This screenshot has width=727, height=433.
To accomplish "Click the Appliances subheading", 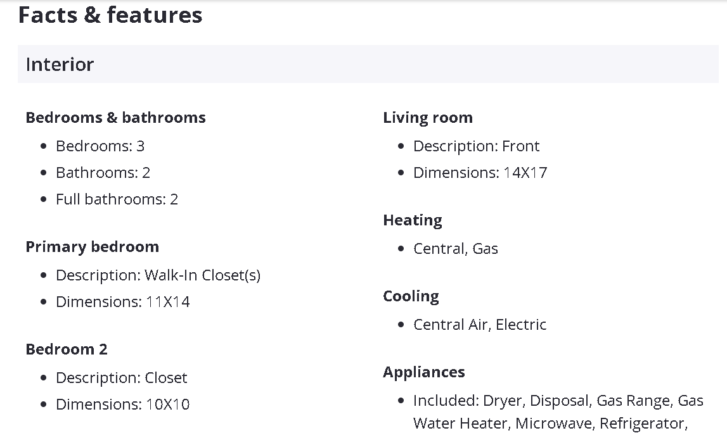I will coord(423,372).
